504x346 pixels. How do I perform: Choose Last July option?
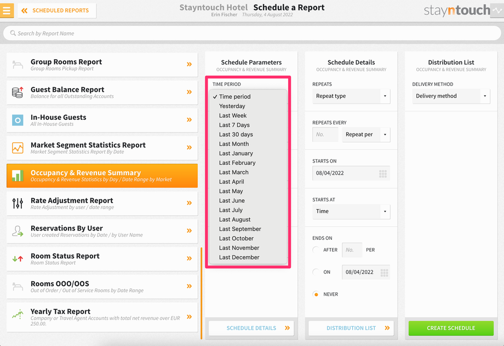tap(248, 210)
